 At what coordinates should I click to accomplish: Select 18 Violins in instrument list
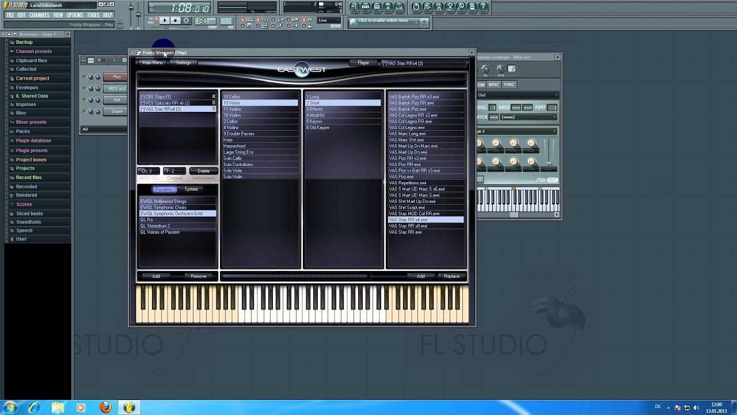tap(260, 115)
